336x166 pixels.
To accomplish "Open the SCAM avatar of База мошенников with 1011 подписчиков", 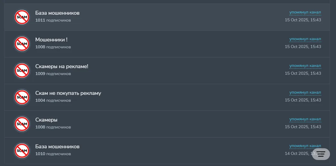I will click(x=22, y=17).
